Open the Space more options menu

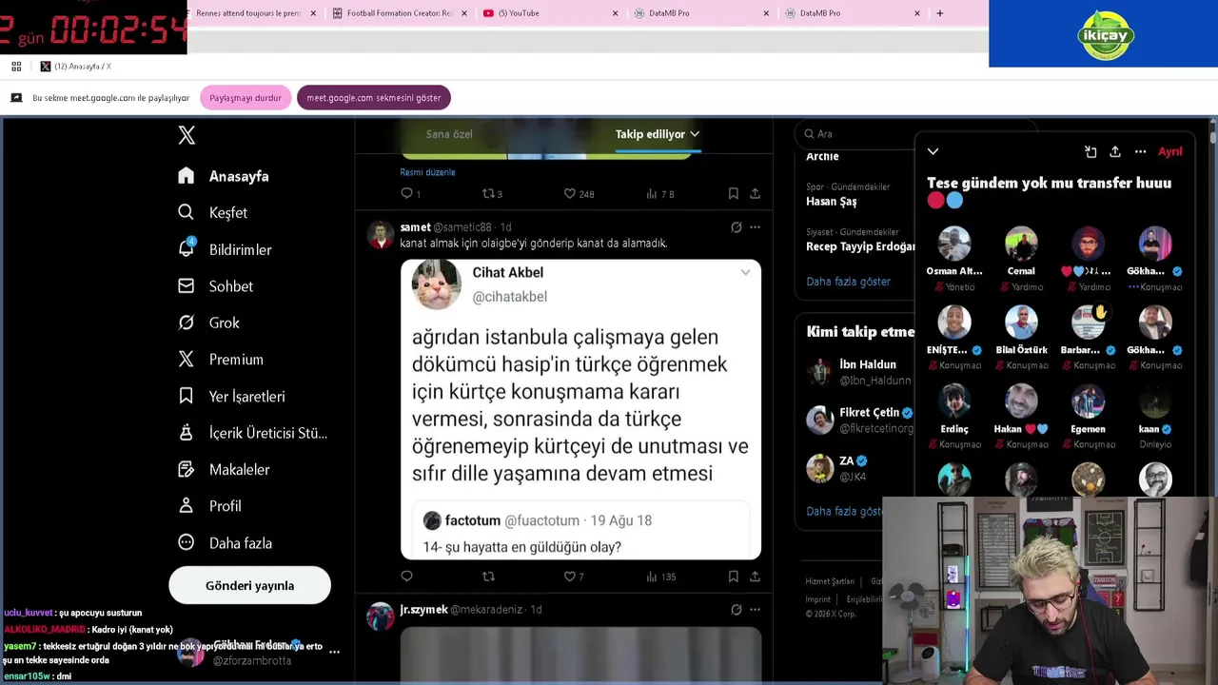[x=1140, y=151]
